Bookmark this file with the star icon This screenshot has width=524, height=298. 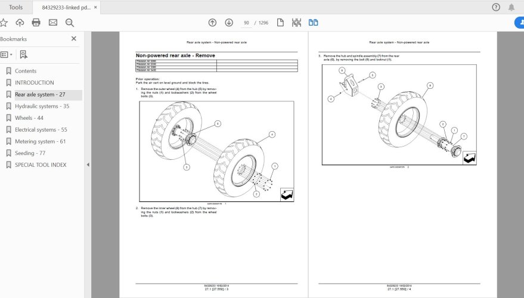point(4,23)
